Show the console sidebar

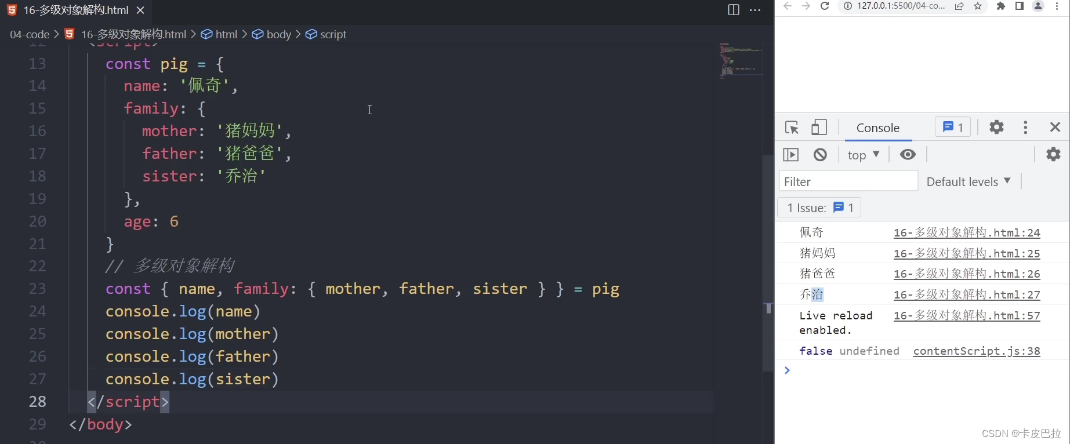coord(791,155)
